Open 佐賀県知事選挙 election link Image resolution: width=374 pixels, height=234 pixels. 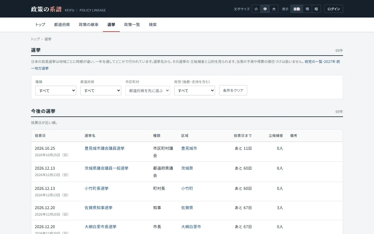(x=99, y=208)
